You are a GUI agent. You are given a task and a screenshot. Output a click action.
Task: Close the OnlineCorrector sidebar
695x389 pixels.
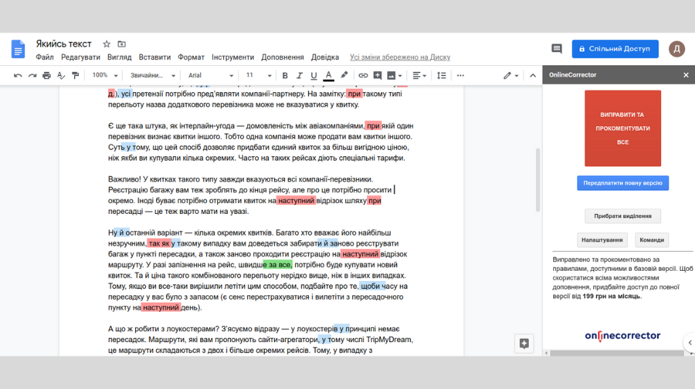(685, 75)
